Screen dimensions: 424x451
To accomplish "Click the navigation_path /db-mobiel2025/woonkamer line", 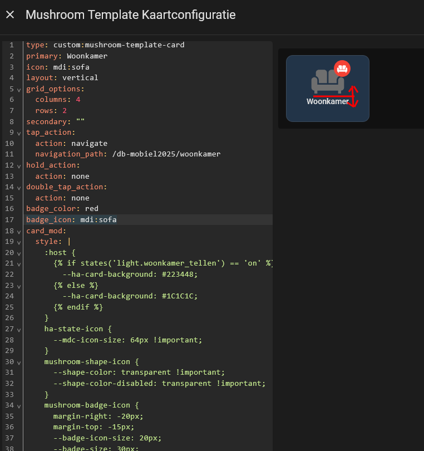I will click(128, 154).
